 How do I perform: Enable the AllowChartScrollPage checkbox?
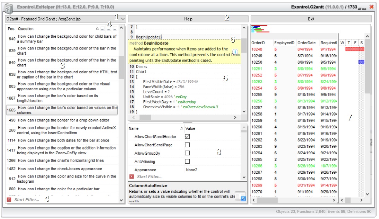click(187, 145)
